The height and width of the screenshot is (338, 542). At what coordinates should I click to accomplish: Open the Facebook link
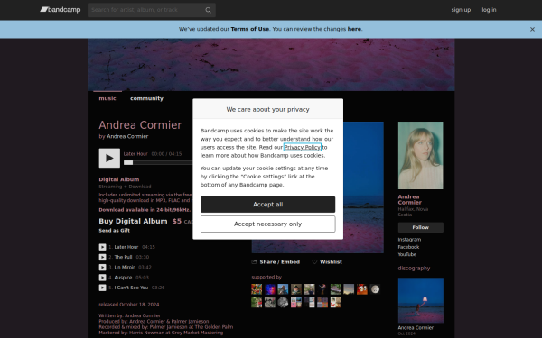[408, 247]
